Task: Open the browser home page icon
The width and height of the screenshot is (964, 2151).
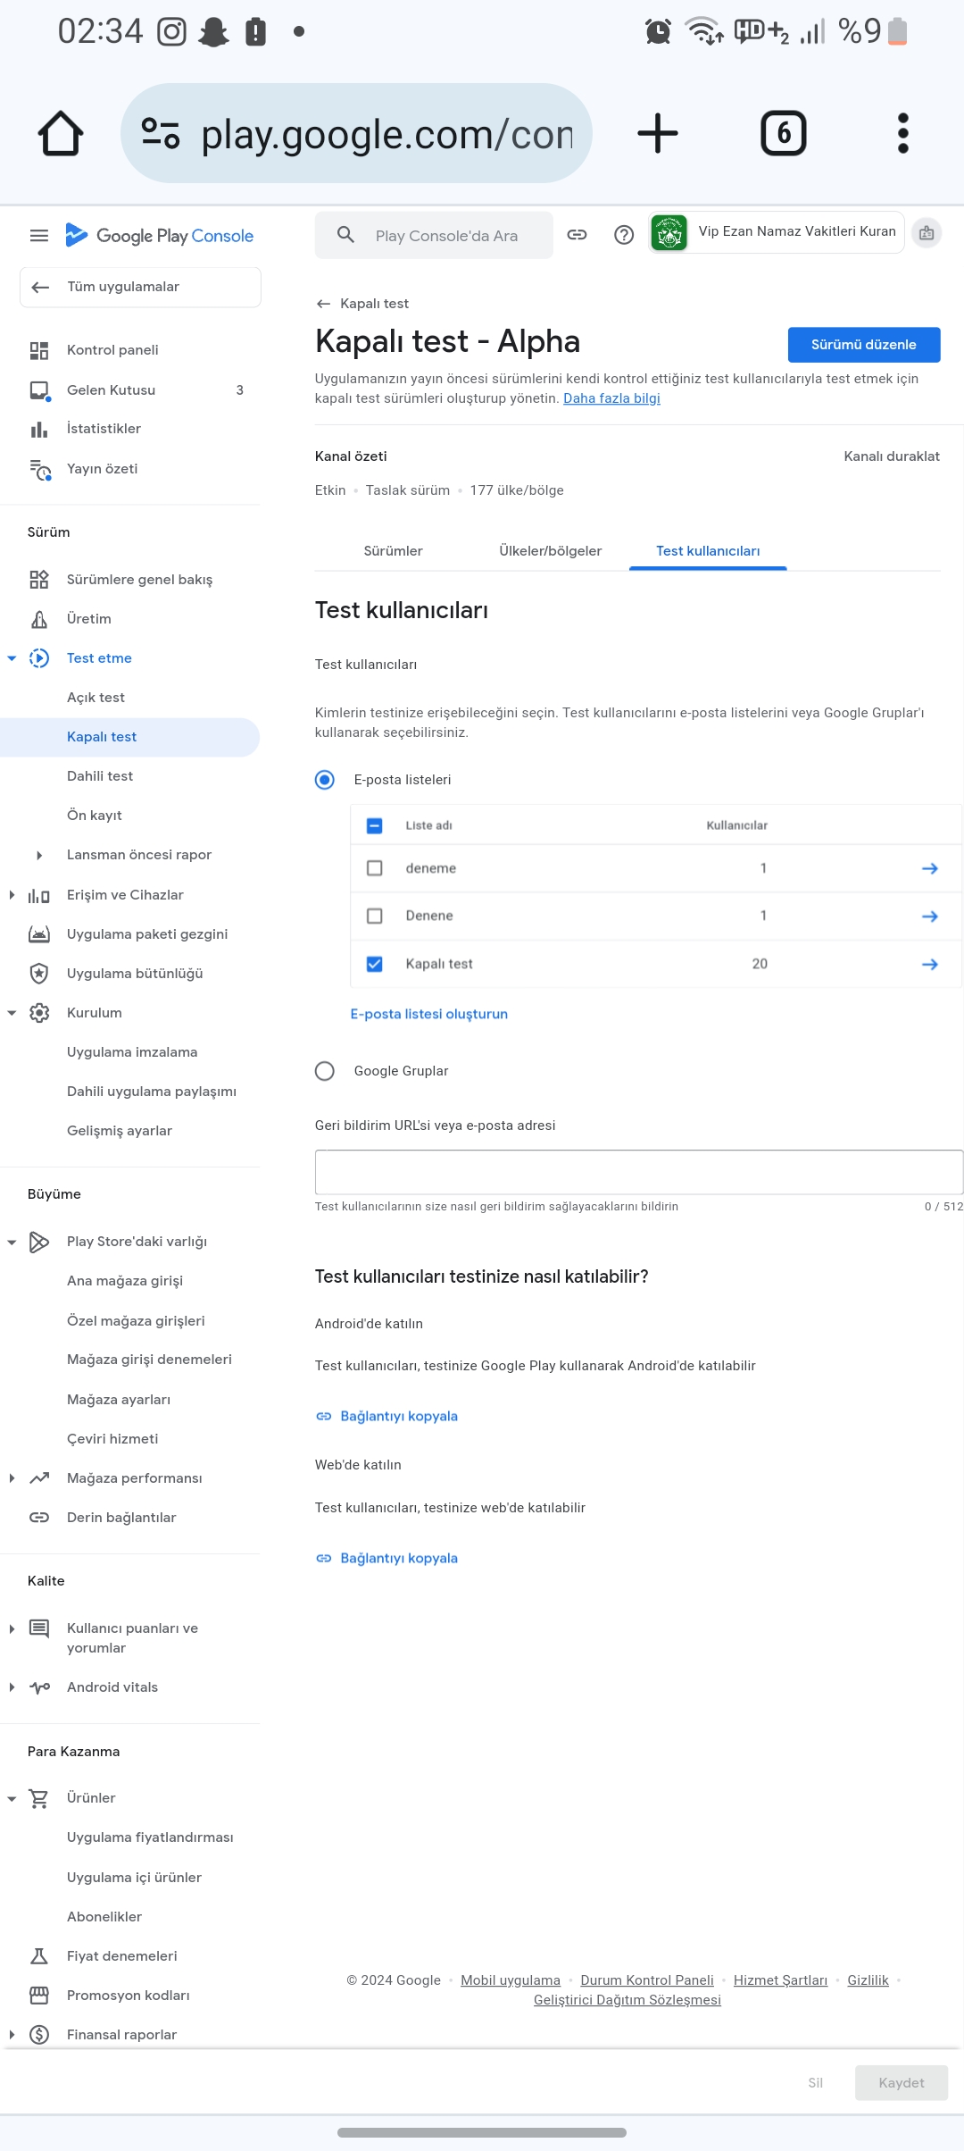Action: pos(61,133)
